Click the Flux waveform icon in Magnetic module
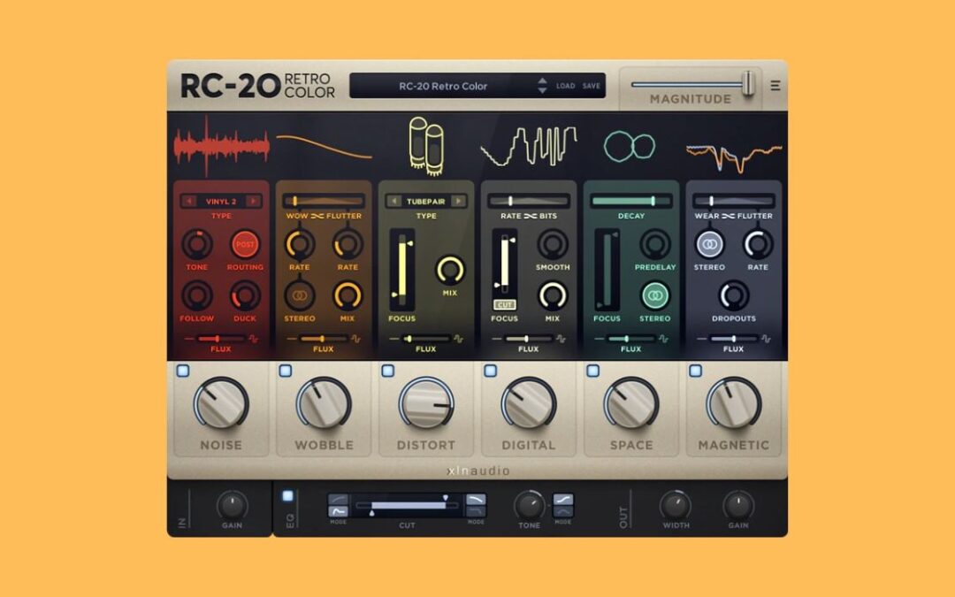 coord(766,339)
